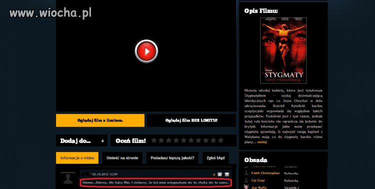The image size is (375, 189).
Task: Click the avatar icon beside Faith Christopher
Action: [x=246, y=173]
